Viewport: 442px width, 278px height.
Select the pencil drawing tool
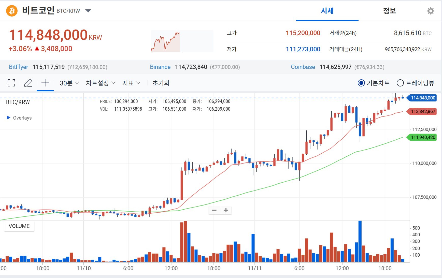coord(28,83)
